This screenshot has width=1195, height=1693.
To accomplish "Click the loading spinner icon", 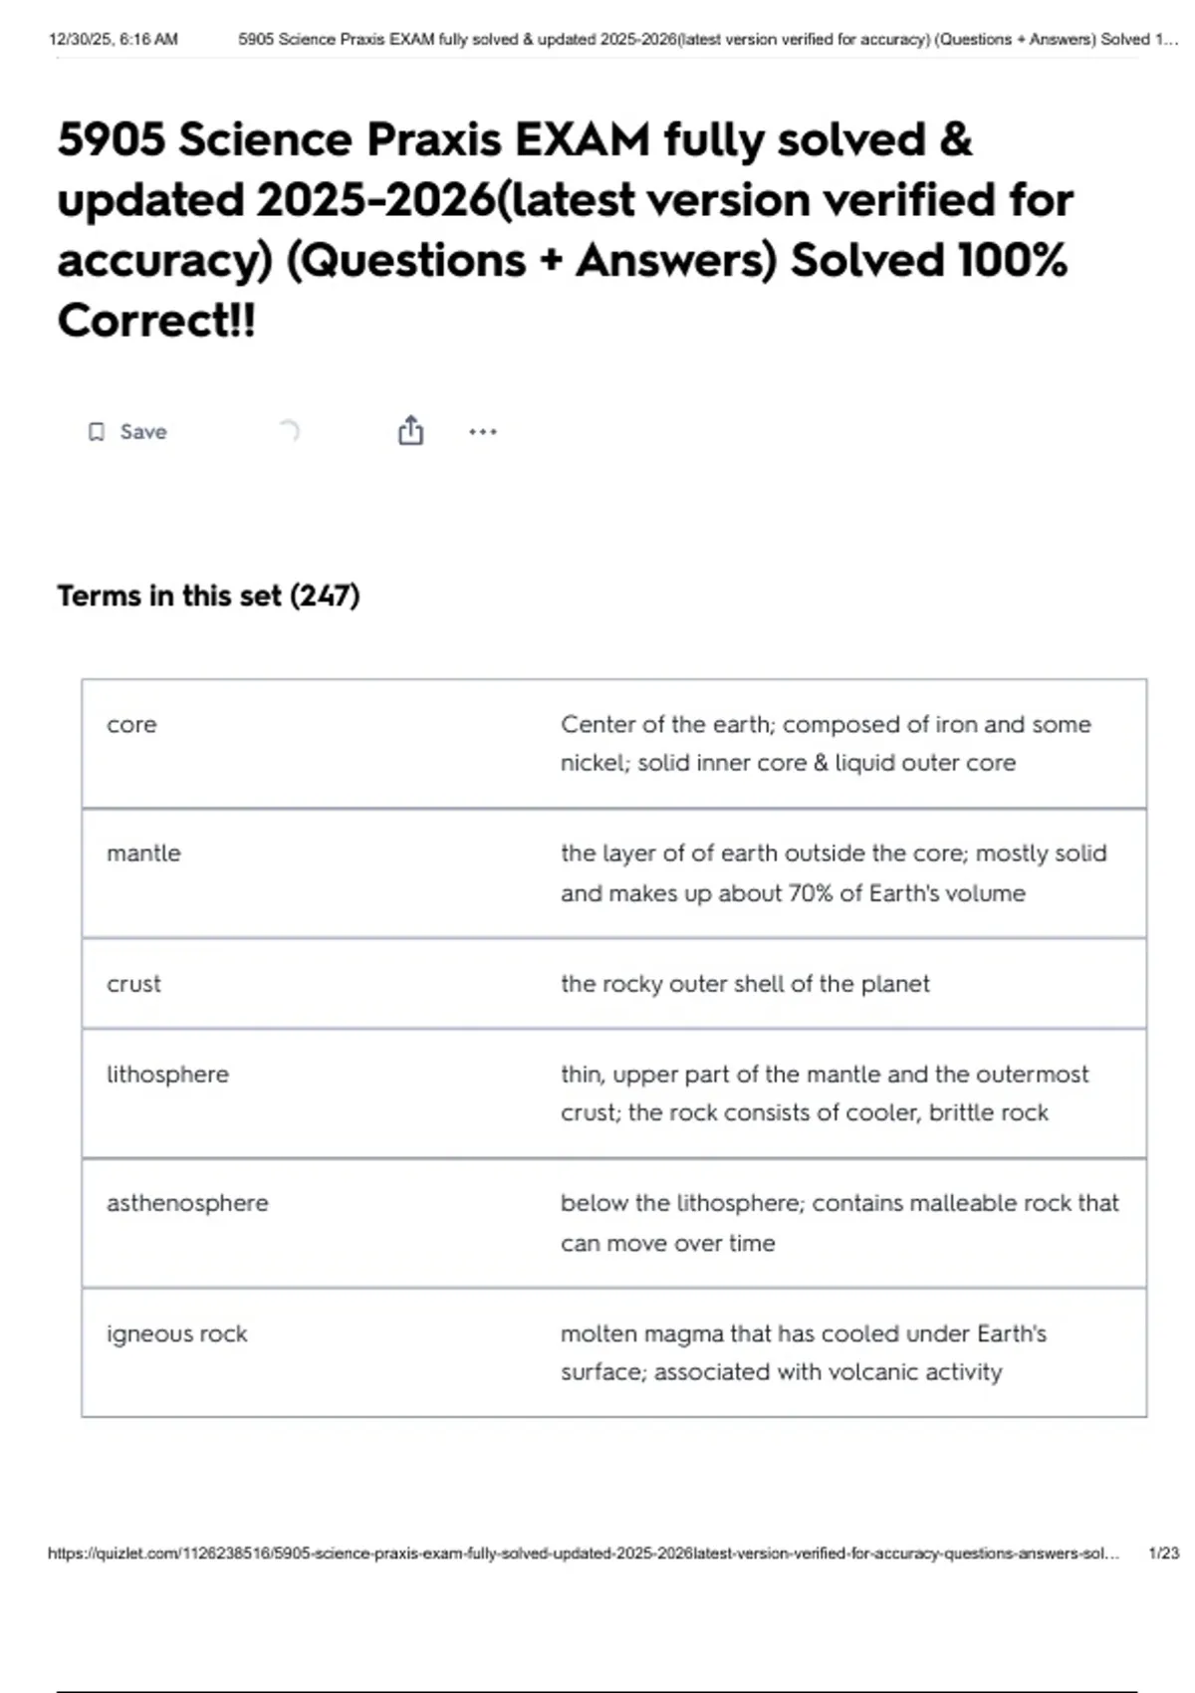I will point(288,431).
